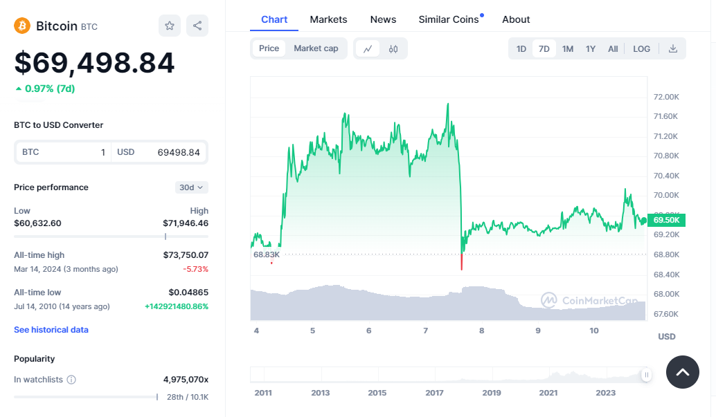The height and width of the screenshot is (417, 716).
Task: Click the All-time low value $0.04865
Action: [188, 293]
